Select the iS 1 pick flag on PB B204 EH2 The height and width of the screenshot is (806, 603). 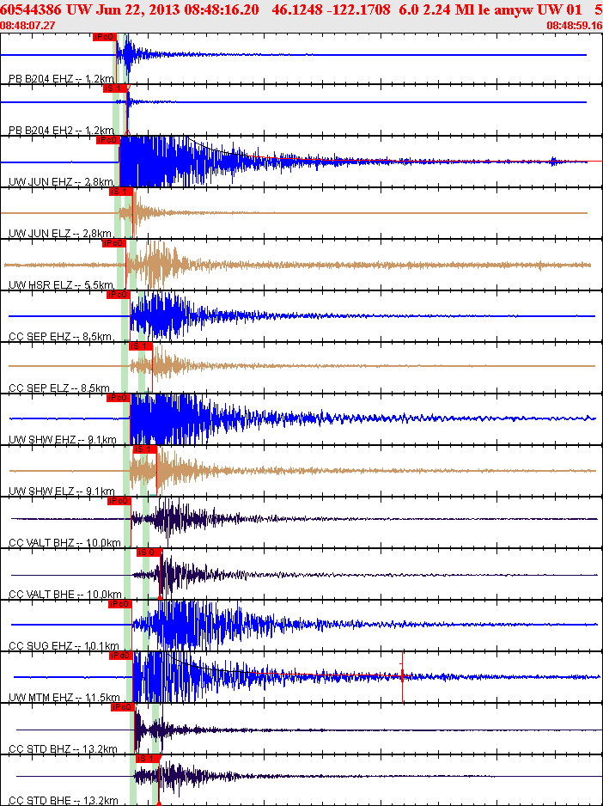tap(114, 89)
